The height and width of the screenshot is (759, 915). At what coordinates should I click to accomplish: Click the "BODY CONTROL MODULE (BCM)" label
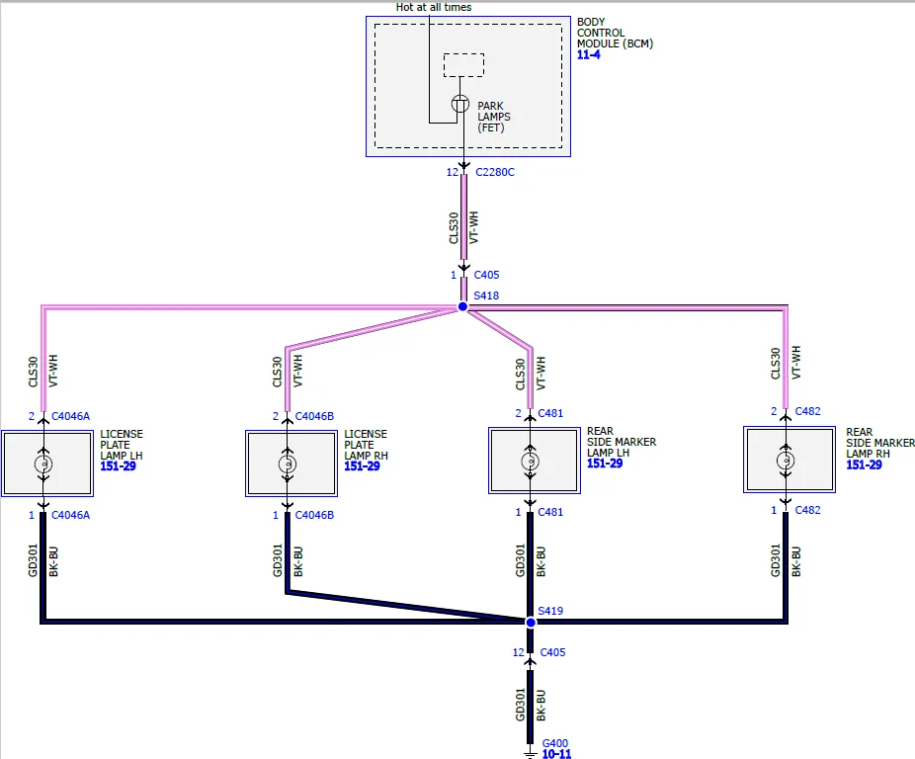coord(615,33)
